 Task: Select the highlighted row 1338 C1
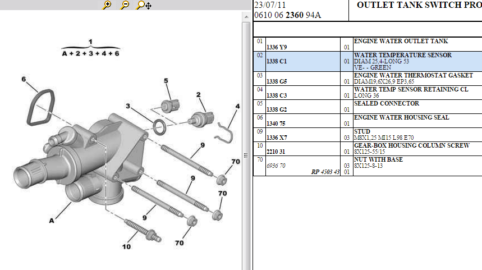(x=368, y=62)
